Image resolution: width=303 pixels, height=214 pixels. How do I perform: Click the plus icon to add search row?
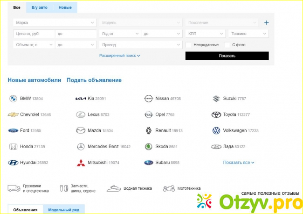coord(267,22)
